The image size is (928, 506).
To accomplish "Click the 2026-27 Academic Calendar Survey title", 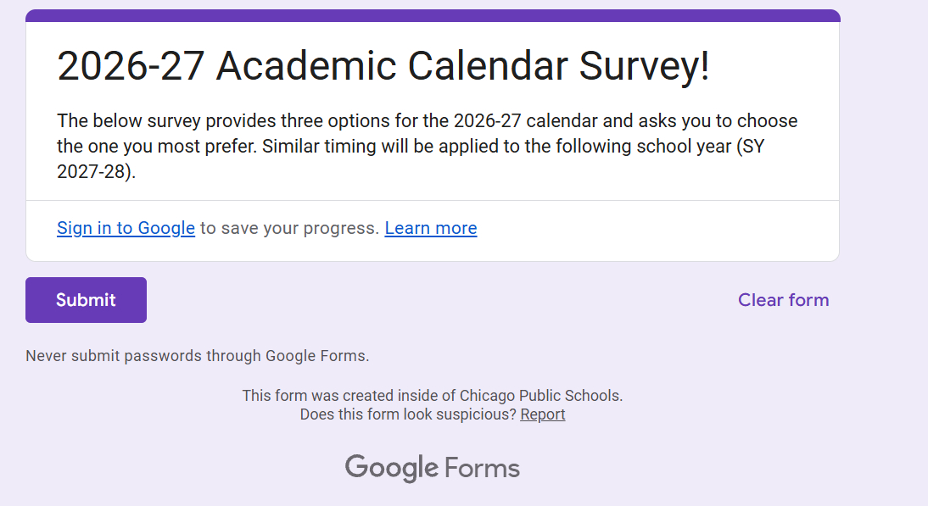I will click(x=383, y=67).
